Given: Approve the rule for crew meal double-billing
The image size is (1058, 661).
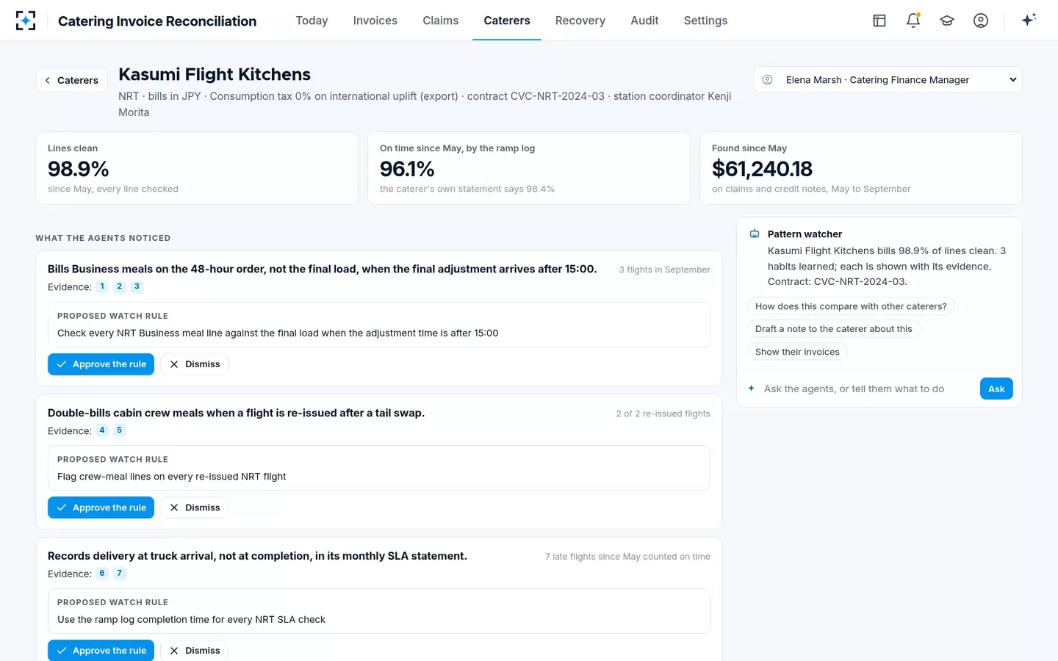Looking at the screenshot, I should pyautogui.click(x=101, y=508).
